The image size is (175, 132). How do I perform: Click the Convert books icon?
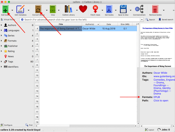pyautogui.click(x=38, y=9)
